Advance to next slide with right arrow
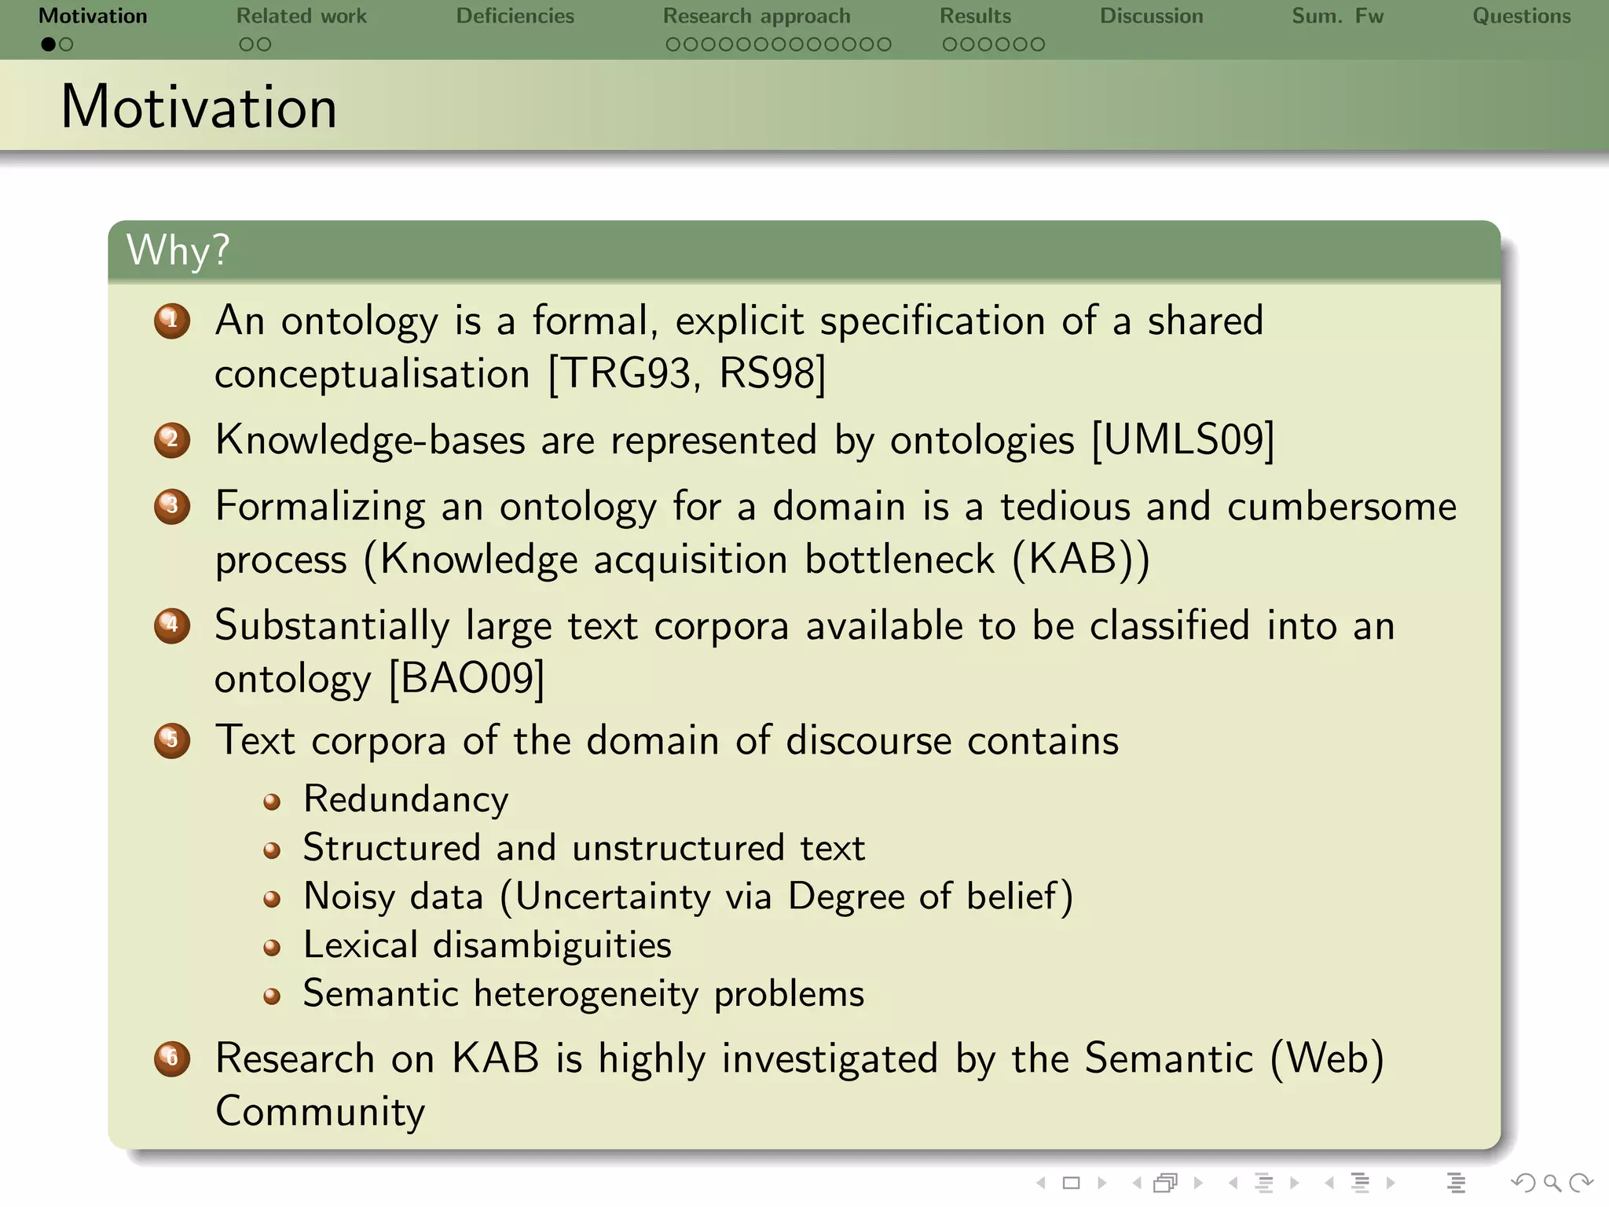The image size is (1609, 1207). [x=1102, y=1183]
